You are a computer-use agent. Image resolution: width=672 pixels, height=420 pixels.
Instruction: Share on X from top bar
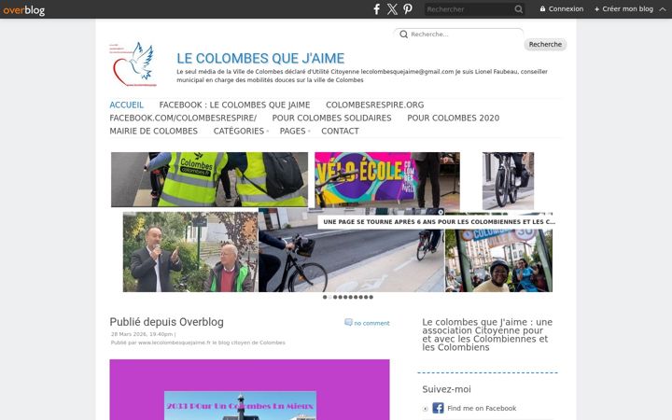pyautogui.click(x=392, y=9)
